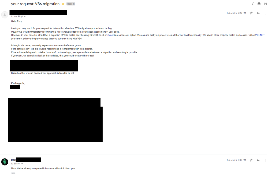This screenshot has width=268, height=177.
Task: Star the 3:28 PM message
Action: 251,13
